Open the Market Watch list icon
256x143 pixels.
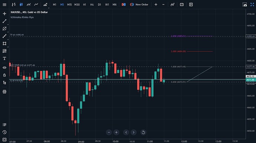tap(4, 125)
